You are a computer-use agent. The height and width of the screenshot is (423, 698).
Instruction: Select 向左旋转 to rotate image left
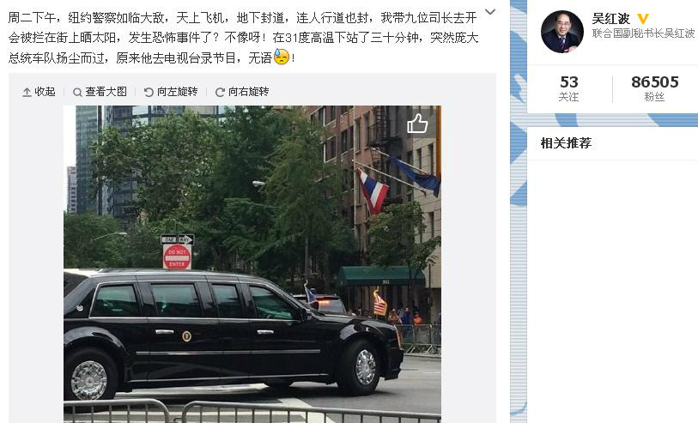177,92
